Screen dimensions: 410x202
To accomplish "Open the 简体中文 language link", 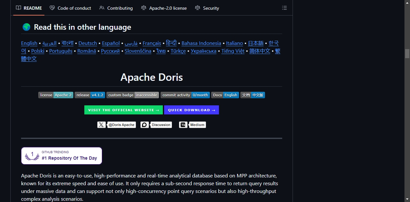I will click(260, 51).
